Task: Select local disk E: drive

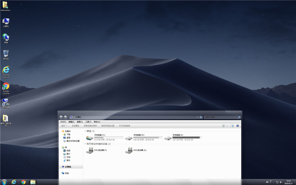Action: [183, 138]
